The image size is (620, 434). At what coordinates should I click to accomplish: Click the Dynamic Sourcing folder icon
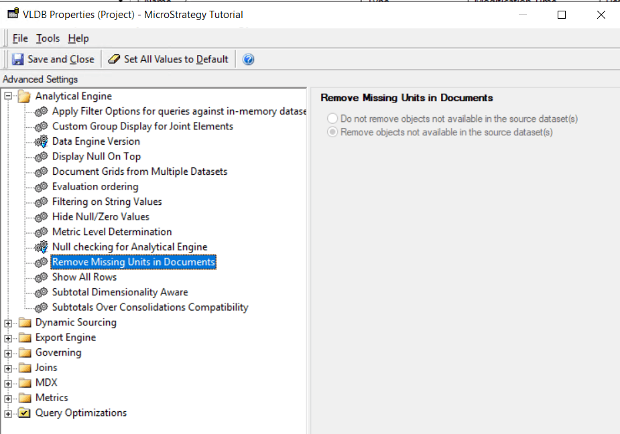click(x=25, y=323)
